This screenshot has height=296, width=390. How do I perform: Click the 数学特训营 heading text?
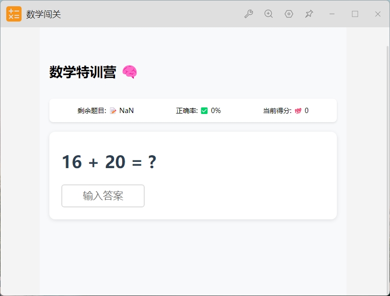tap(82, 72)
